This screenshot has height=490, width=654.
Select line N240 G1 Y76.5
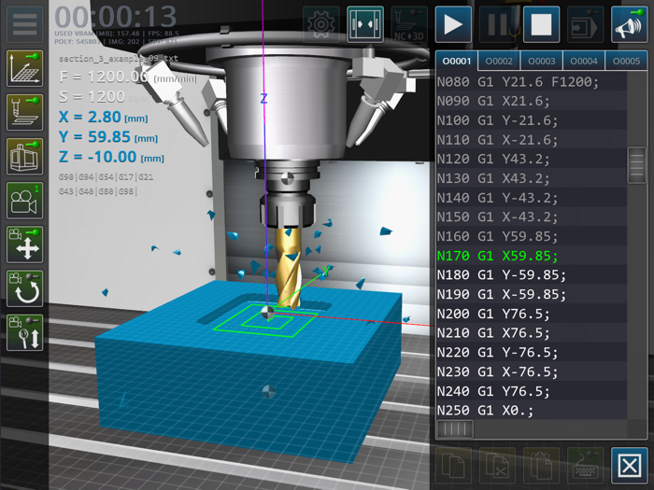click(x=531, y=391)
